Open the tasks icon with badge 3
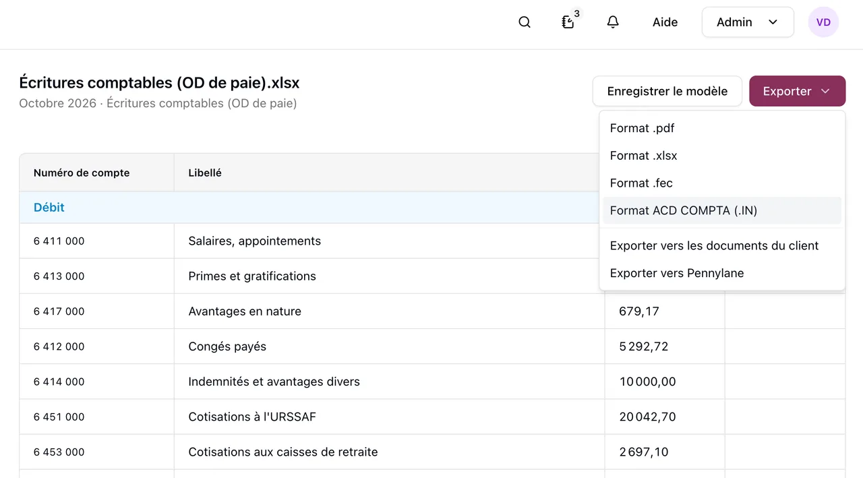Image resolution: width=863 pixels, height=478 pixels. [x=570, y=21]
